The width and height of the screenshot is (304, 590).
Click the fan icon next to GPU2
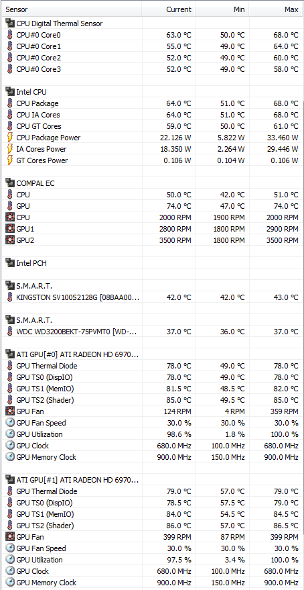(x=10, y=240)
